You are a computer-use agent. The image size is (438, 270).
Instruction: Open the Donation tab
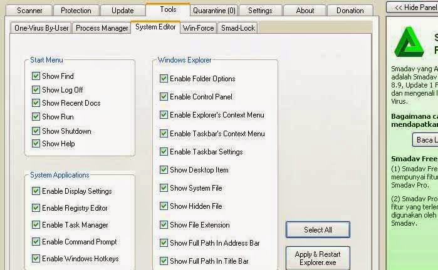pyautogui.click(x=350, y=11)
